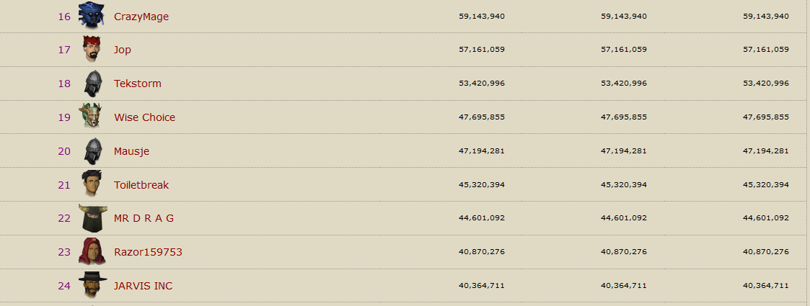View the MR D R A G profile

click(144, 218)
